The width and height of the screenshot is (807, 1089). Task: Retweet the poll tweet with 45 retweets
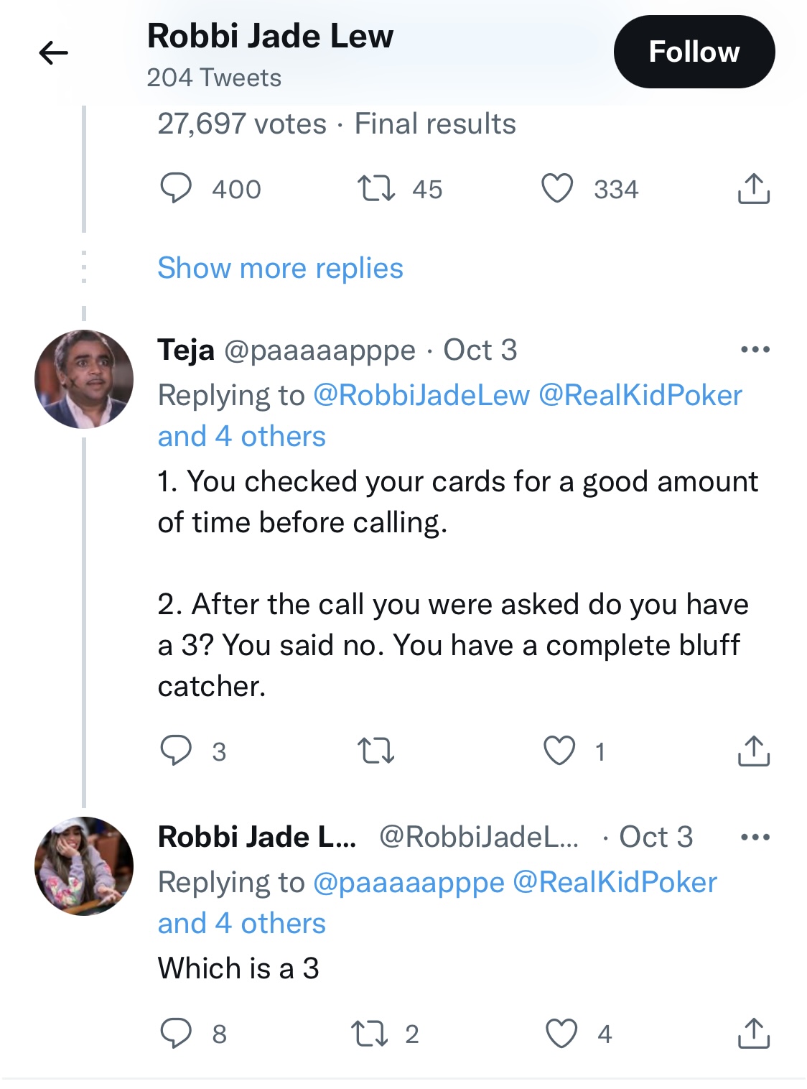(376, 189)
